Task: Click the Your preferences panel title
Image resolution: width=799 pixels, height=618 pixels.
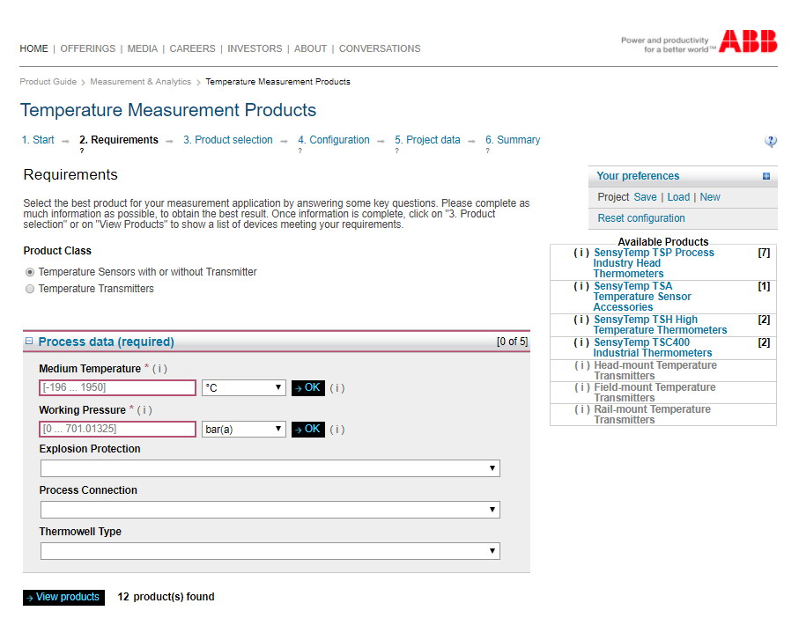Action: (x=638, y=176)
